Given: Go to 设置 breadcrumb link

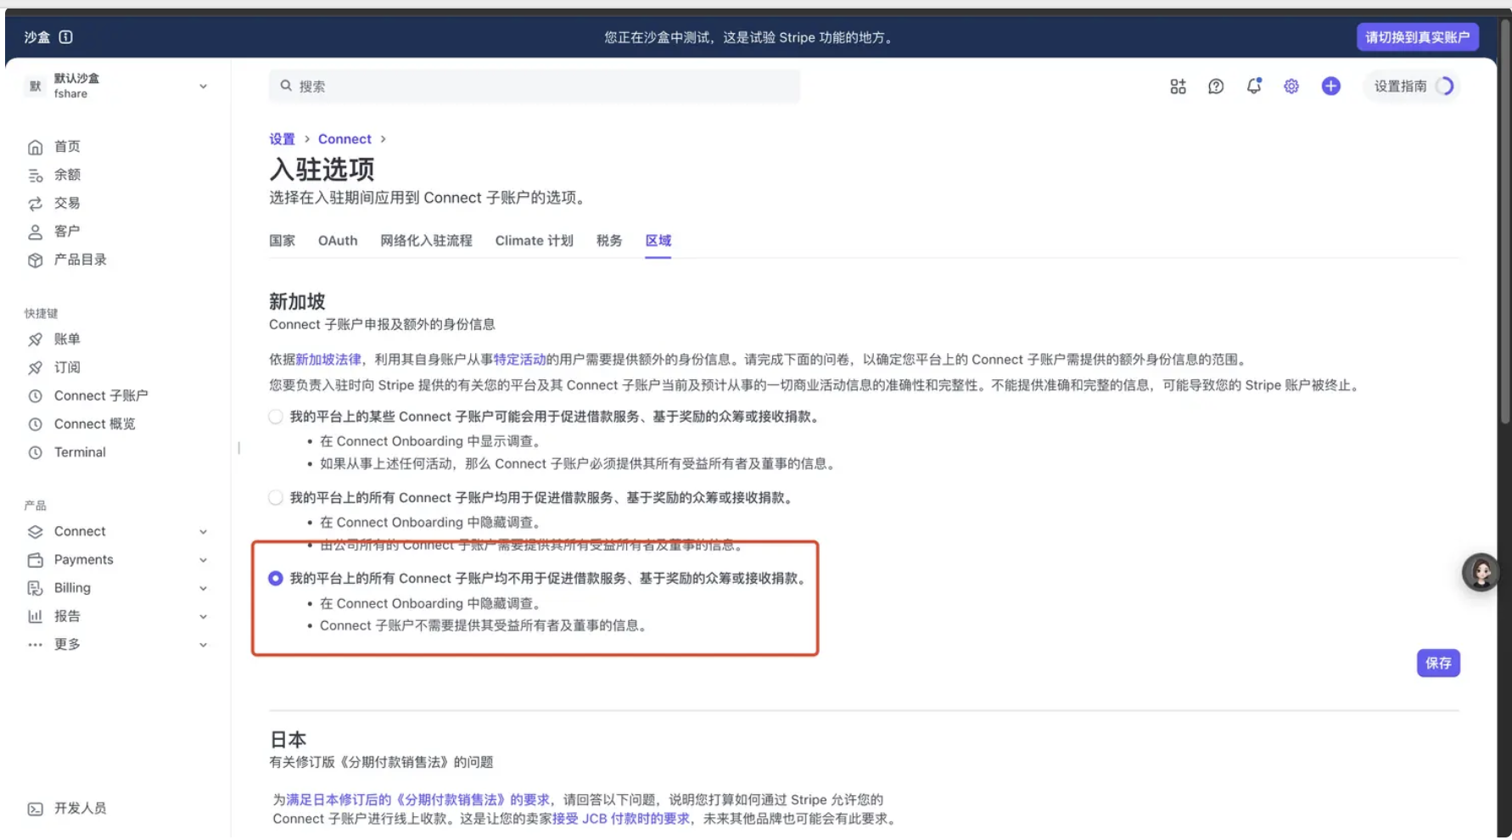Looking at the screenshot, I should point(283,139).
